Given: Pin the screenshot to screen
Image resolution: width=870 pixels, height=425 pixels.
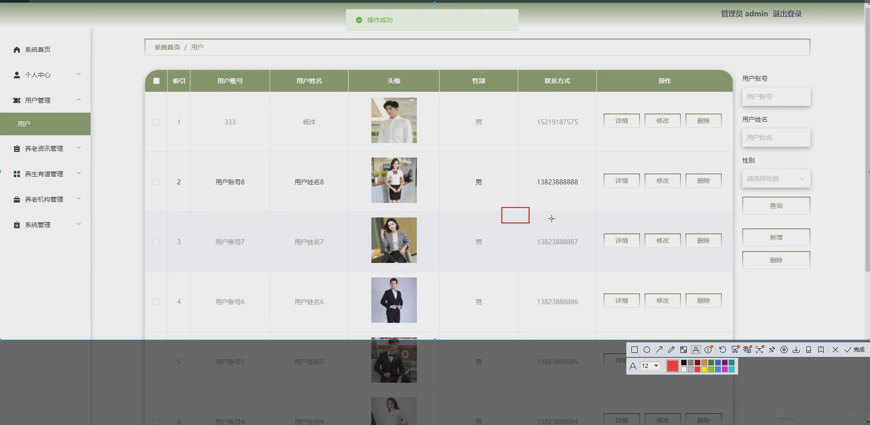Looking at the screenshot, I should (772, 350).
